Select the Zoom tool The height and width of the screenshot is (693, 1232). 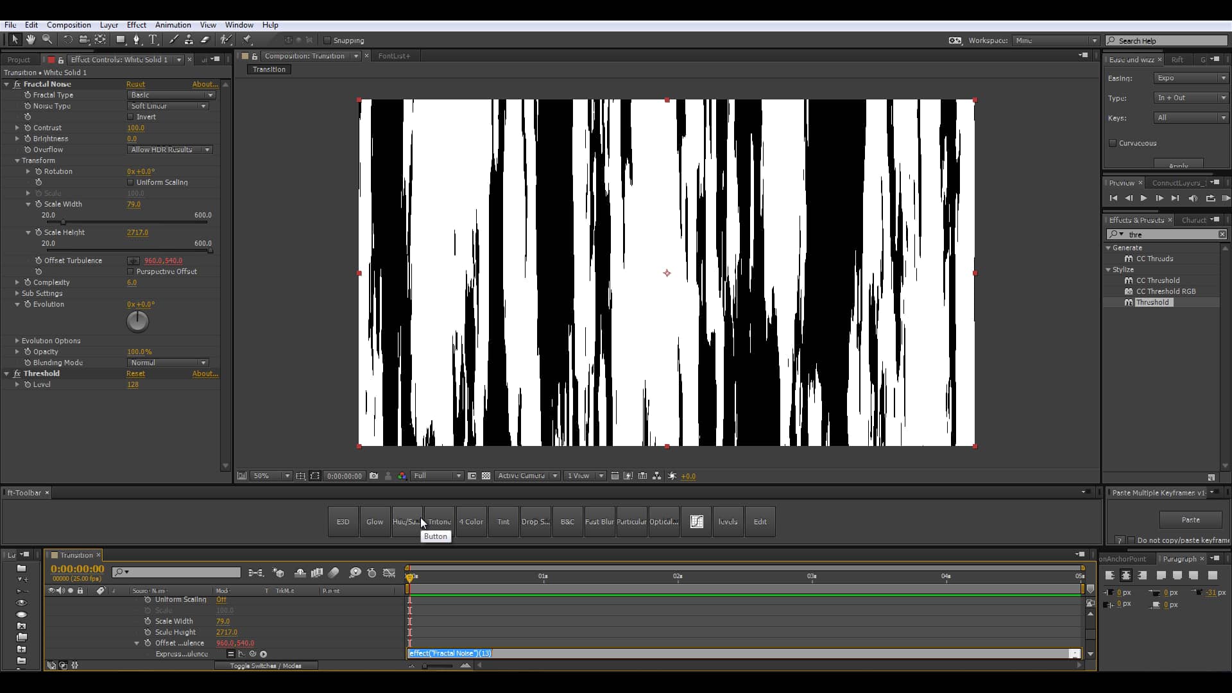tap(47, 39)
